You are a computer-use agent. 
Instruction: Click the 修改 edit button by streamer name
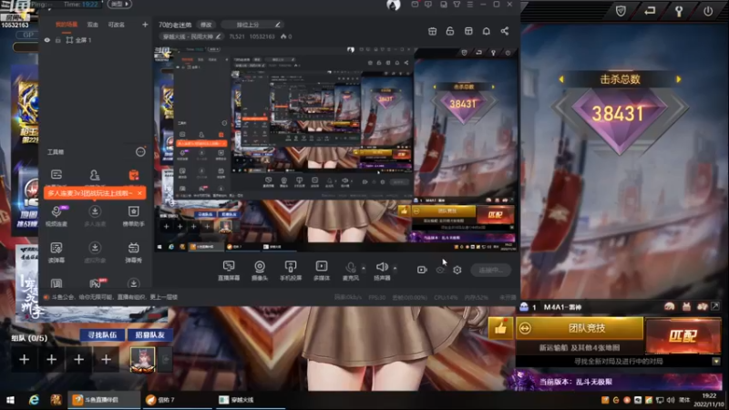pyautogui.click(x=206, y=25)
